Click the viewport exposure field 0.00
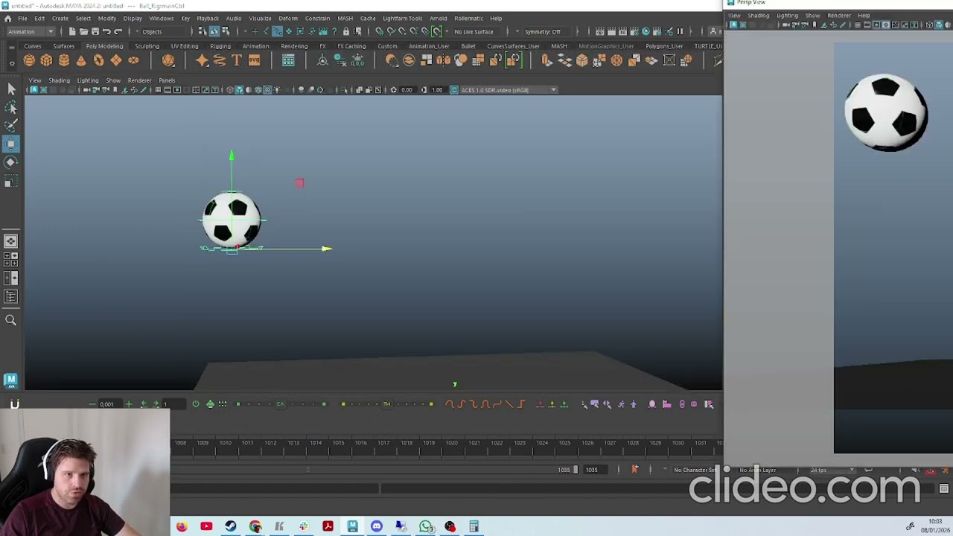 tap(407, 90)
